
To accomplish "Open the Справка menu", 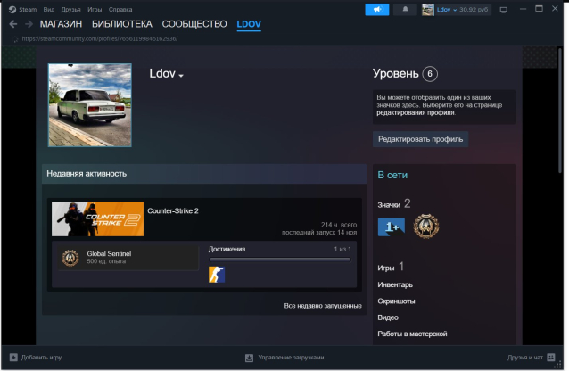I will click(120, 9).
